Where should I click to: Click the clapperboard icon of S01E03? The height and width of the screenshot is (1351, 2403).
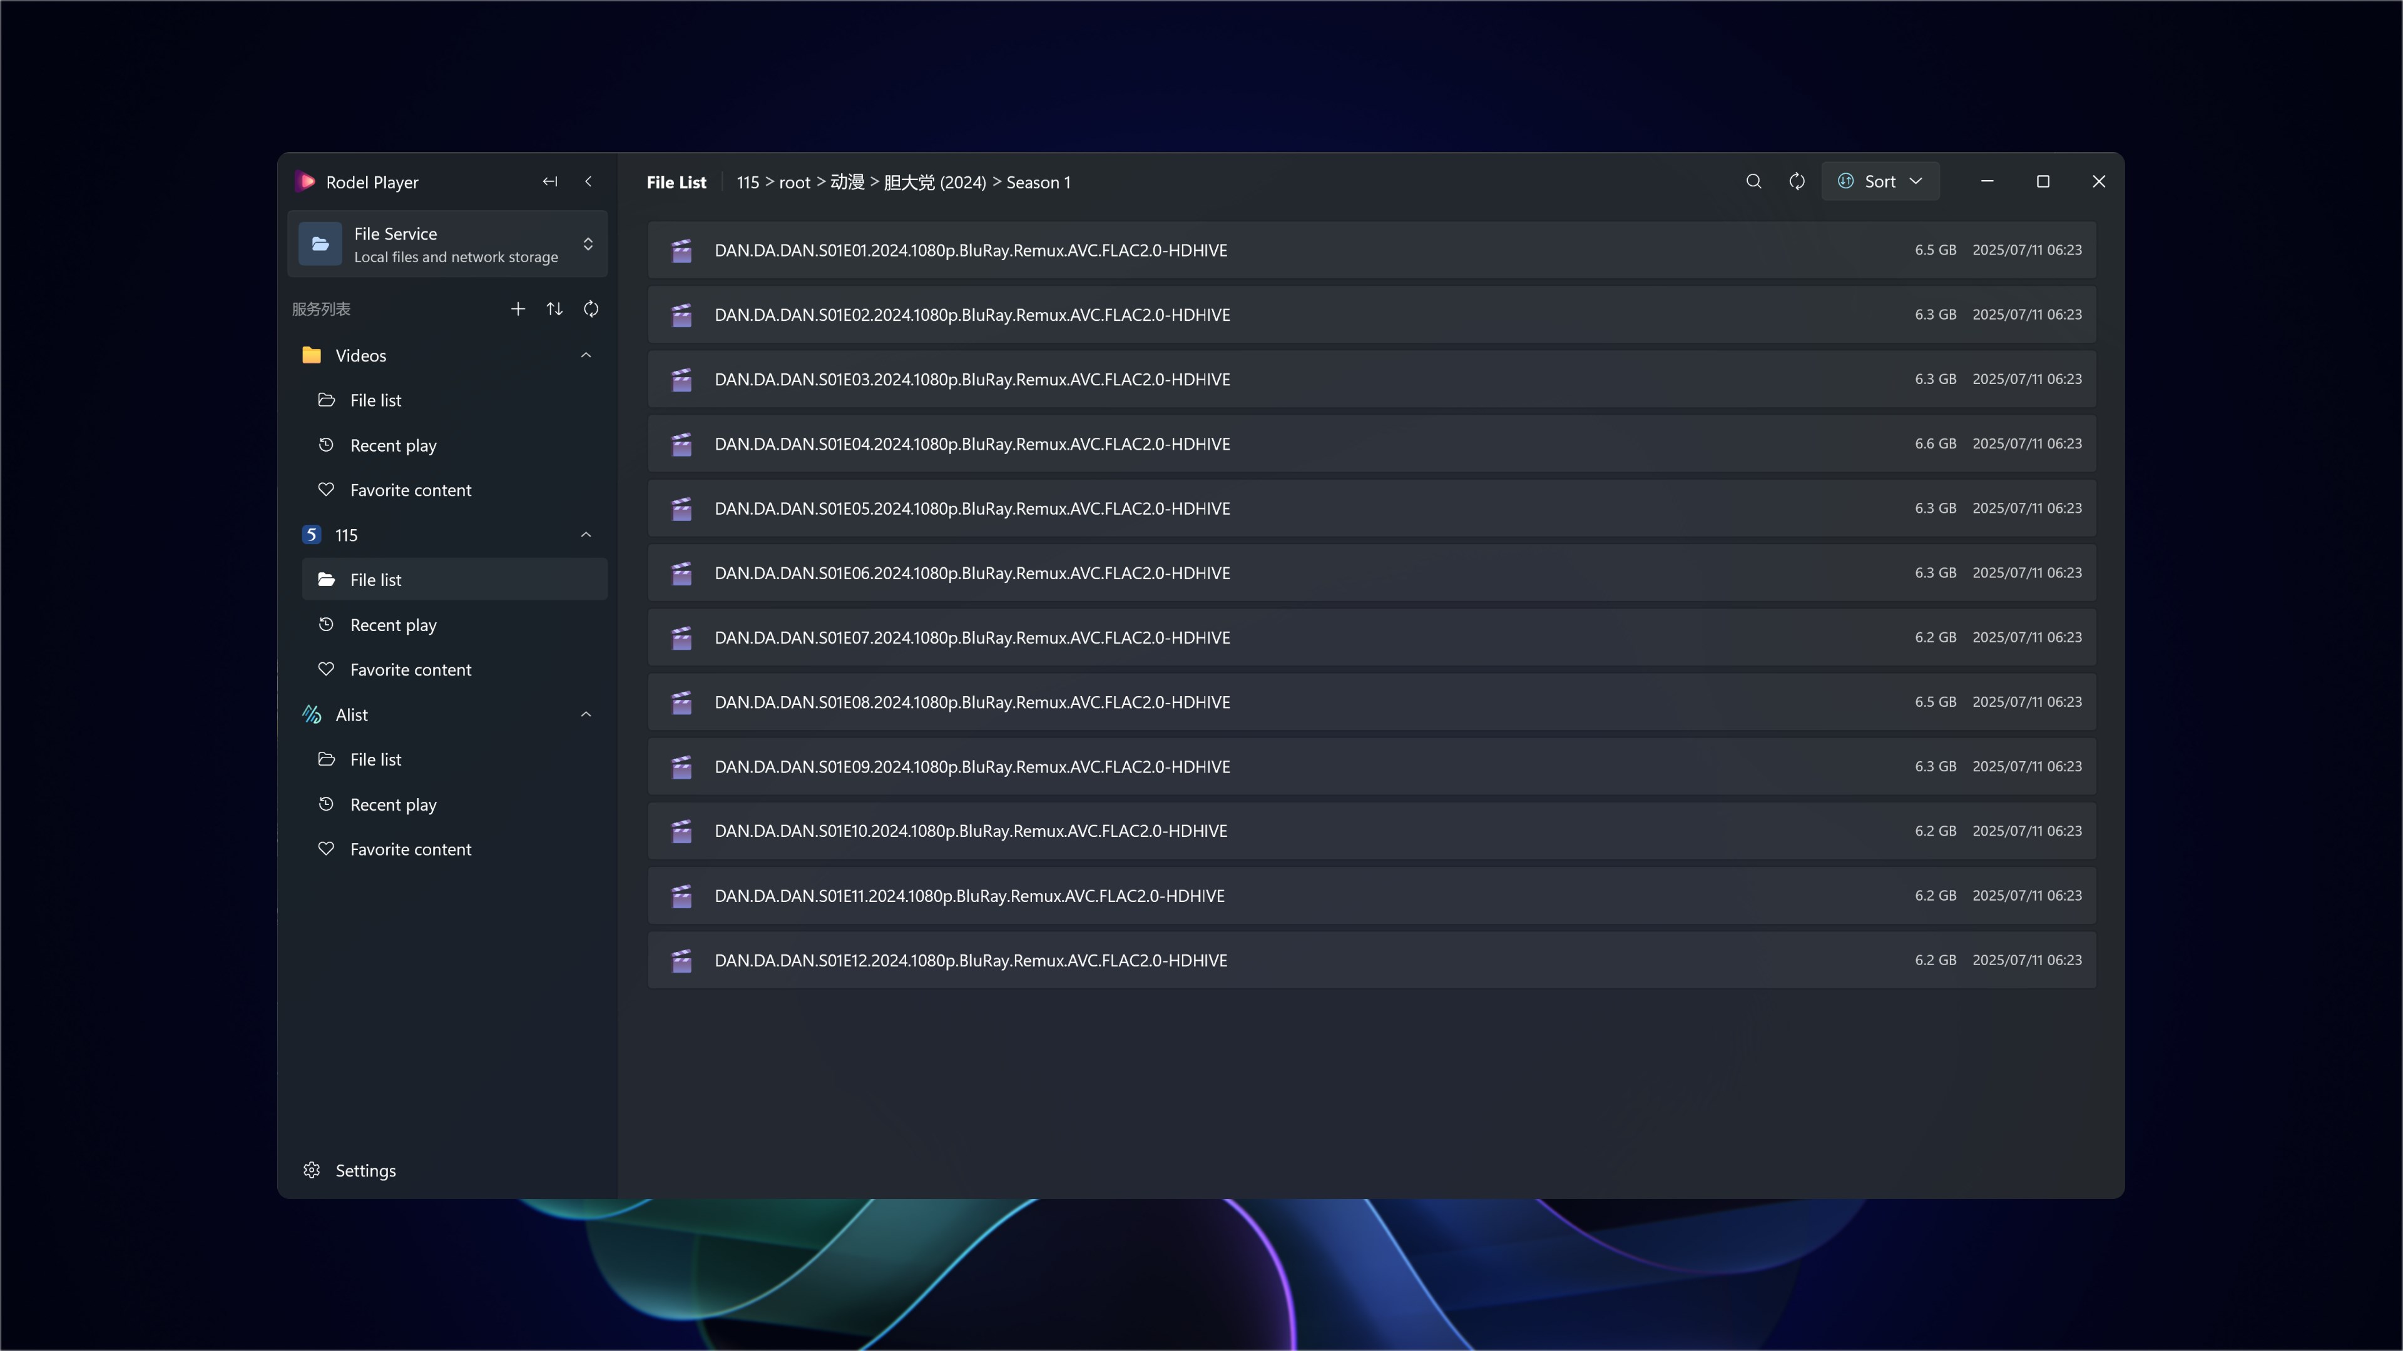pyautogui.click(x=682, y=380)
